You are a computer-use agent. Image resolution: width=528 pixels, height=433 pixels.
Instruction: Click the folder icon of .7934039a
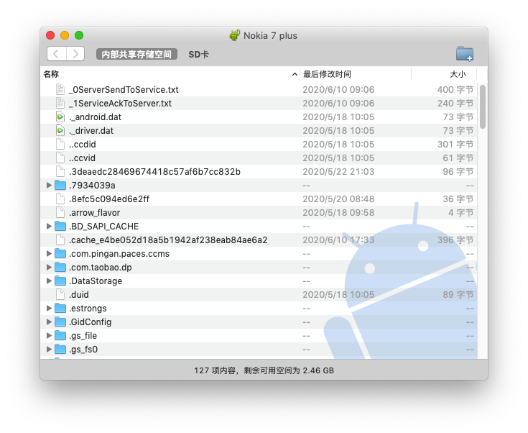click(x=60, y=185)
